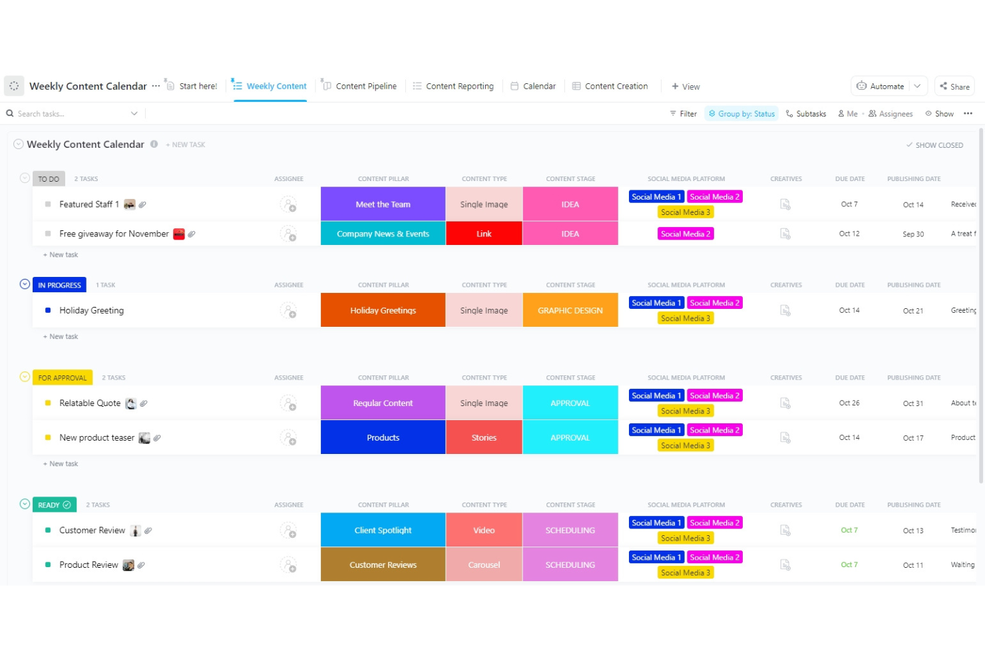
Task: Click + NEW TASK beside list title
Action: point(186,144)
